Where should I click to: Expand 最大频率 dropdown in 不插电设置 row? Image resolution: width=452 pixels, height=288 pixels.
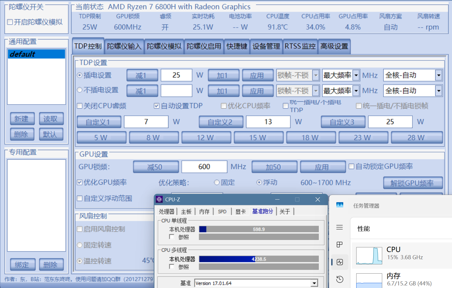coord(356,91)
